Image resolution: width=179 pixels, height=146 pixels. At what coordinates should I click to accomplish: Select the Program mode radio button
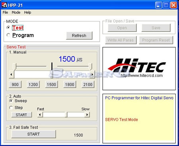[8, 35]
